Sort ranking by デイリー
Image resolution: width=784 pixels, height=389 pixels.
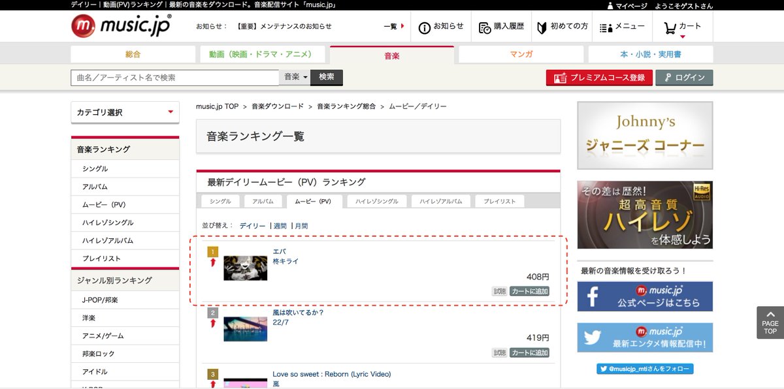pyautogui.click(x=253, y=226)
